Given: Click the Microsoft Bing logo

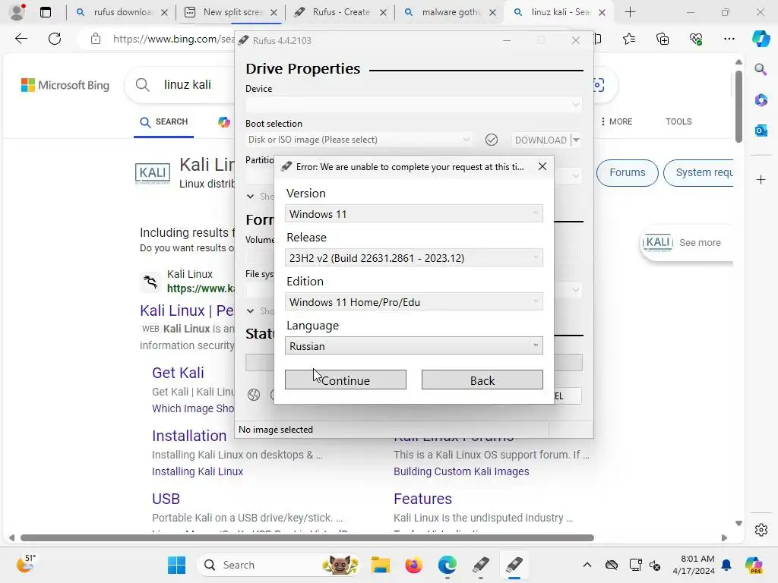Looking at the screenshot, I should 65,85.
